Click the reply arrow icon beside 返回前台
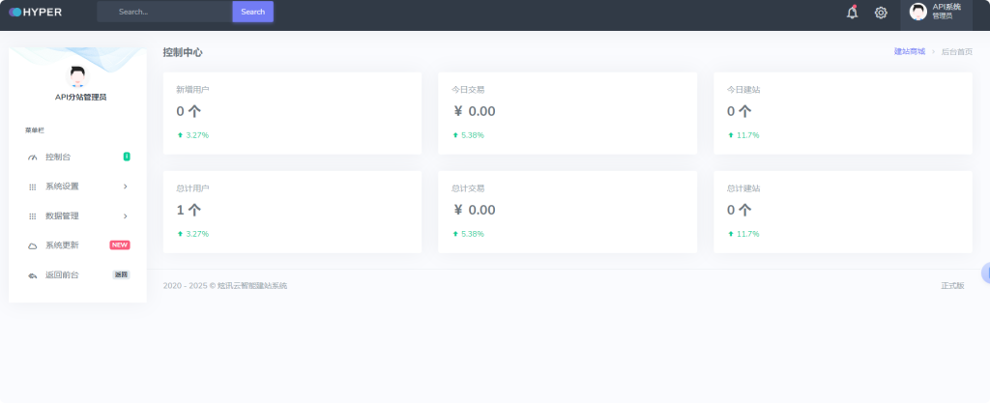Image resolution: width=990 pixels, height=403 pixels. [x=32, y=275]
